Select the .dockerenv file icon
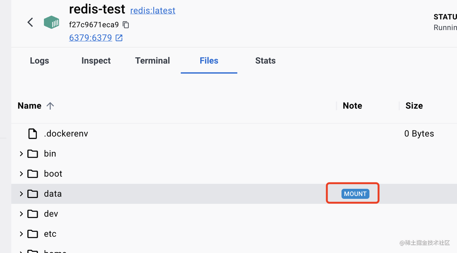This screenshot has width=457, height=253. (32, 133)
